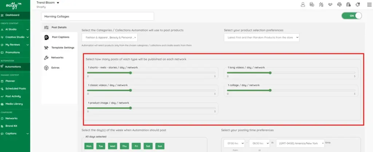Click the Morning Collages name field
This screenshot has width=373, height=152.
click(98, 16)
